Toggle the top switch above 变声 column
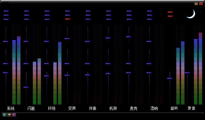This screenshot has height=120, width=205. tap(67, 11)
